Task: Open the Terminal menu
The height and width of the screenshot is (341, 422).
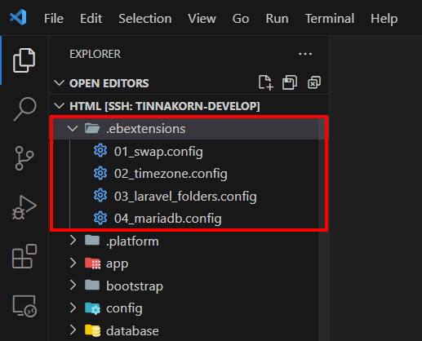Action: coord(330,19)
